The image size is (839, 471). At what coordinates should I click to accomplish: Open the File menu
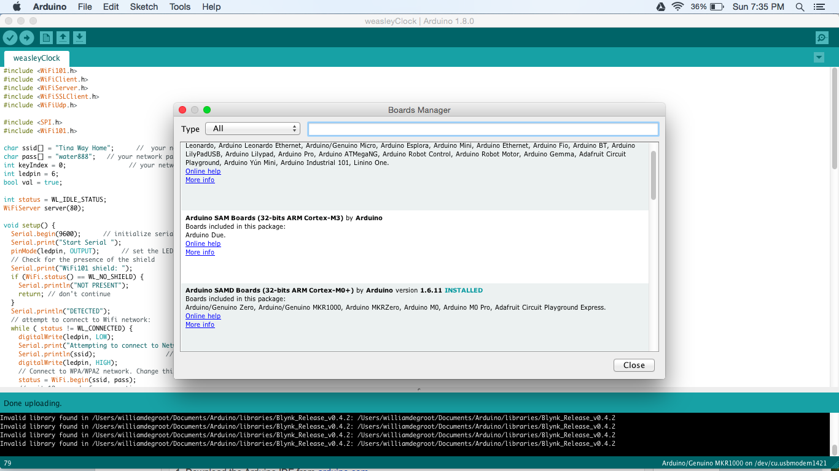point(85,7)
